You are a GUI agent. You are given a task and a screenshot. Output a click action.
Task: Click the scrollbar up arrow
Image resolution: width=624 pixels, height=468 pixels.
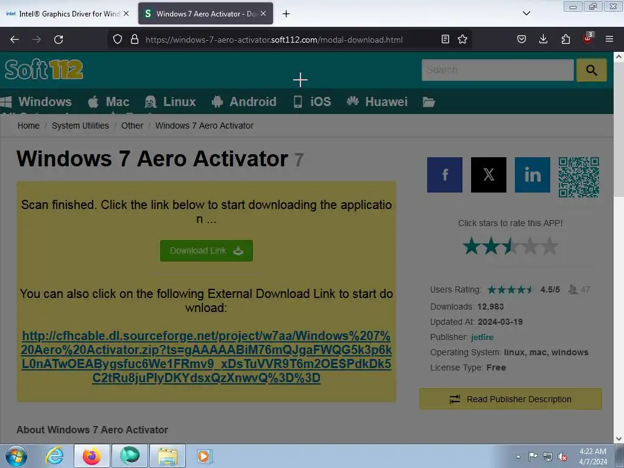click(x=619, y=57)
